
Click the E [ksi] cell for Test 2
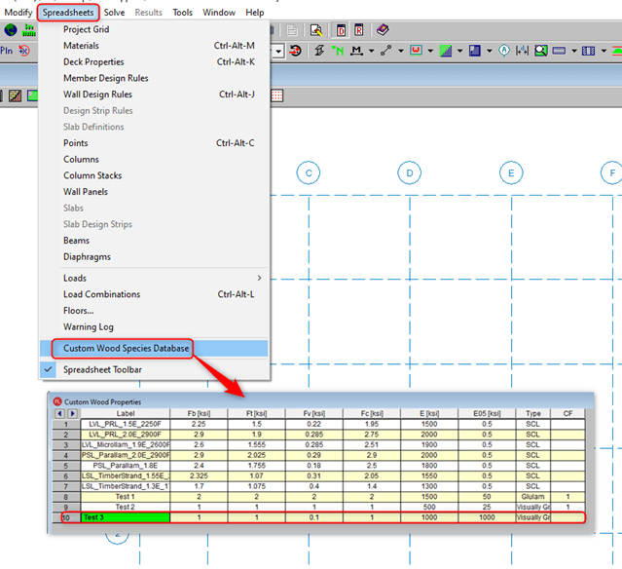point(431,507)
